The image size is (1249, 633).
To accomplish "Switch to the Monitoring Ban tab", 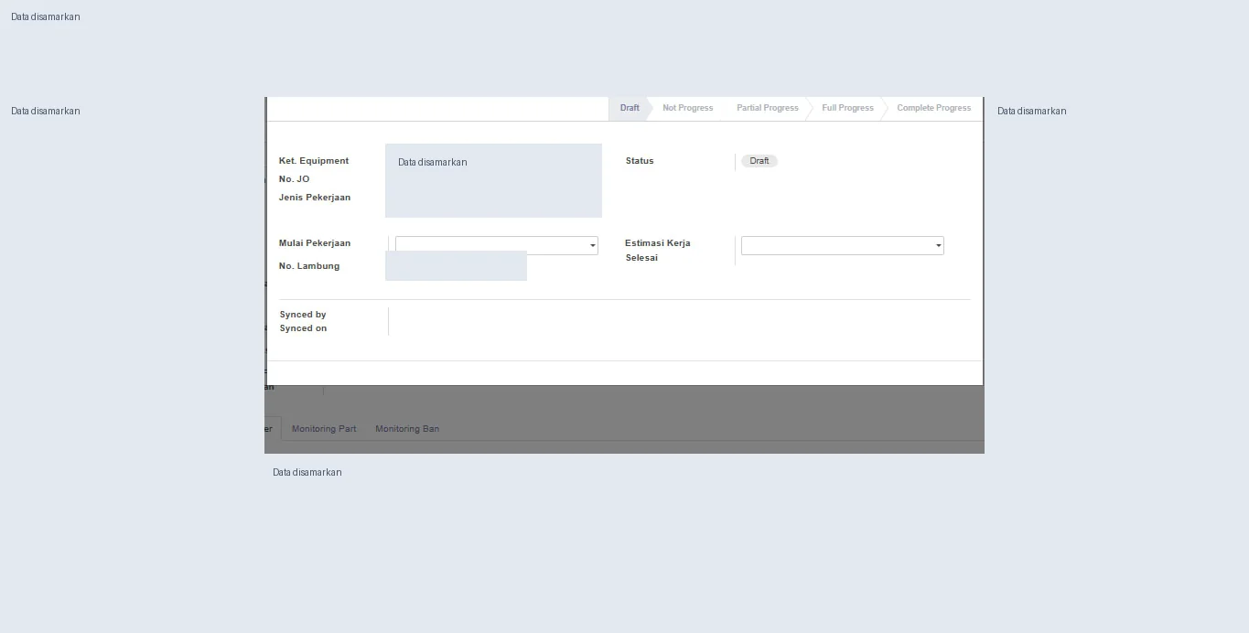I will click(x=407, y=429).
